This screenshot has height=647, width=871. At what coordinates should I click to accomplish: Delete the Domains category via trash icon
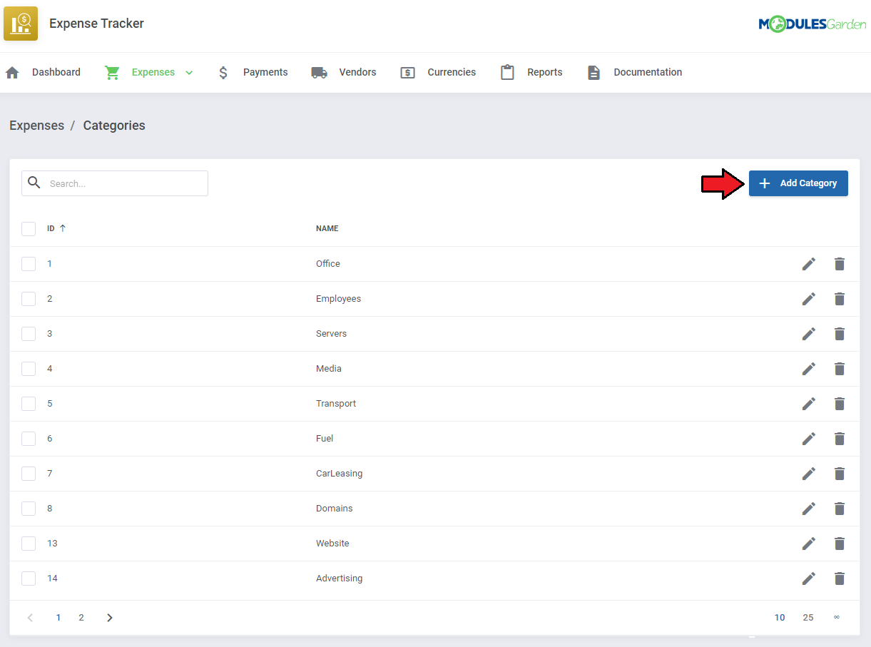840,509
